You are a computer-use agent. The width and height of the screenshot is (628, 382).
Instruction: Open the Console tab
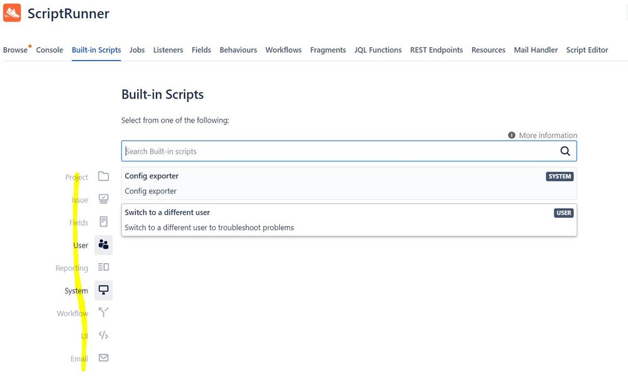point(50,50)
